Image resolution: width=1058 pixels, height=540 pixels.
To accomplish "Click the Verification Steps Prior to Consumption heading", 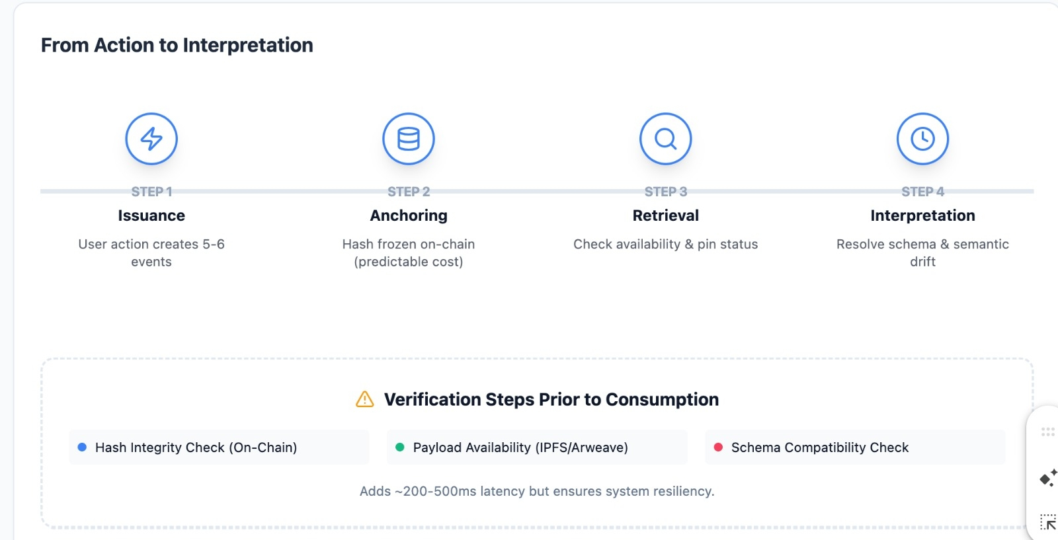I will 551,399.
